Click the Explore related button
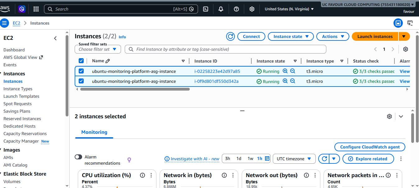This screenshot has width=419, height=188. coord(368,159)
